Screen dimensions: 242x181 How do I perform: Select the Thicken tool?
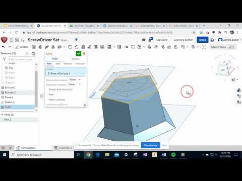click(59, 47)
